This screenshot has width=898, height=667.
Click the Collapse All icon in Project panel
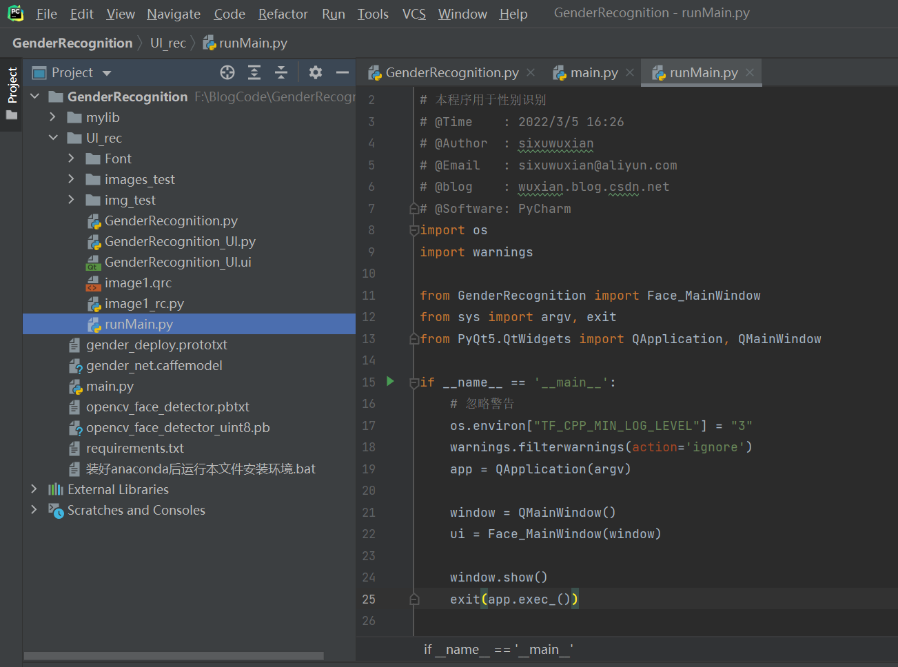click(281, 72)
